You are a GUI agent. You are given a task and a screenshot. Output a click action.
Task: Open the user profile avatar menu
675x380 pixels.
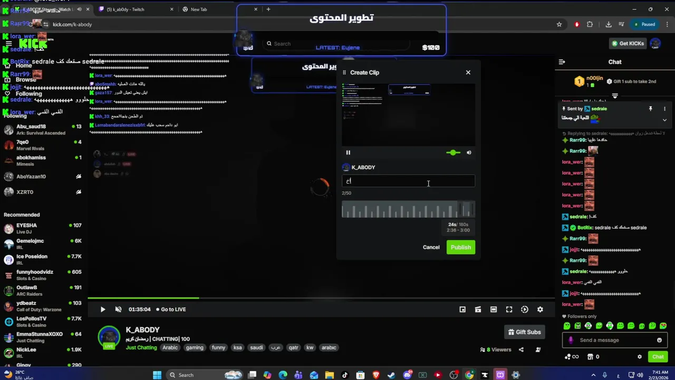pyautogui.click(x=655, y=43)
